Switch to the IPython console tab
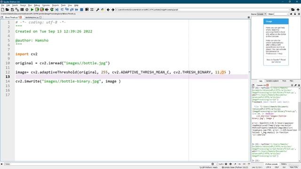The width and height of the screenshot is (301, 169). tap(271, 164)
